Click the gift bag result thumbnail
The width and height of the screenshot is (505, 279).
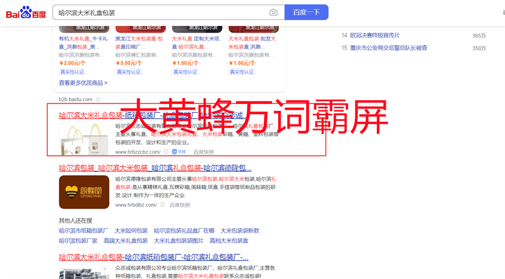tap(84, 139)
